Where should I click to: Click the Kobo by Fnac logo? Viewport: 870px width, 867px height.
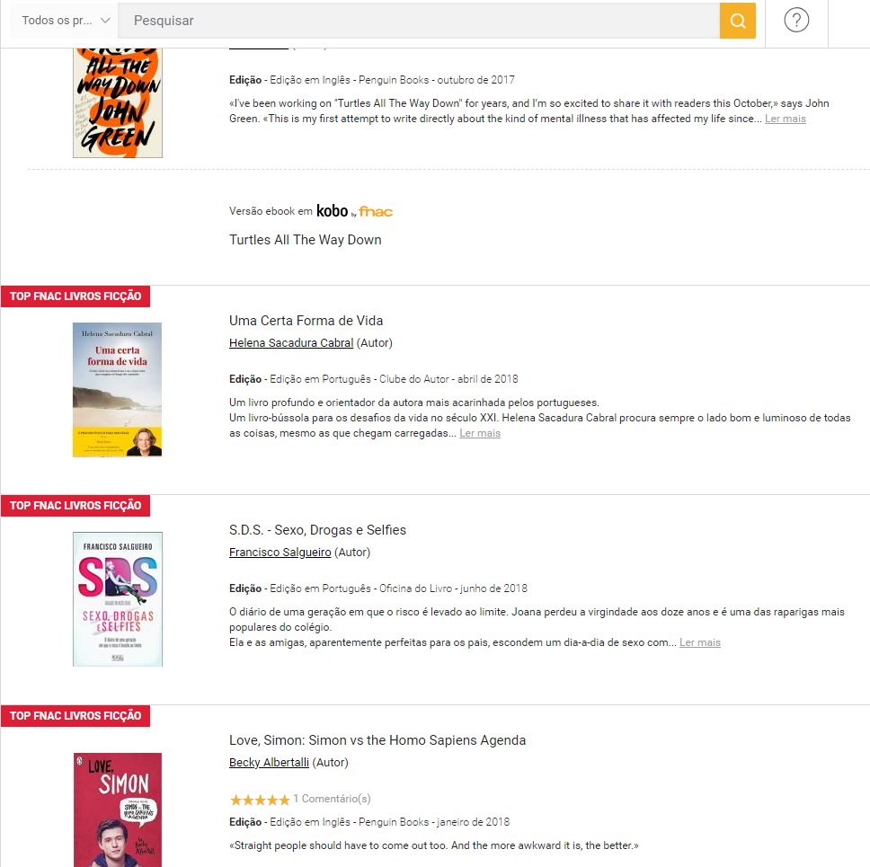354,211
